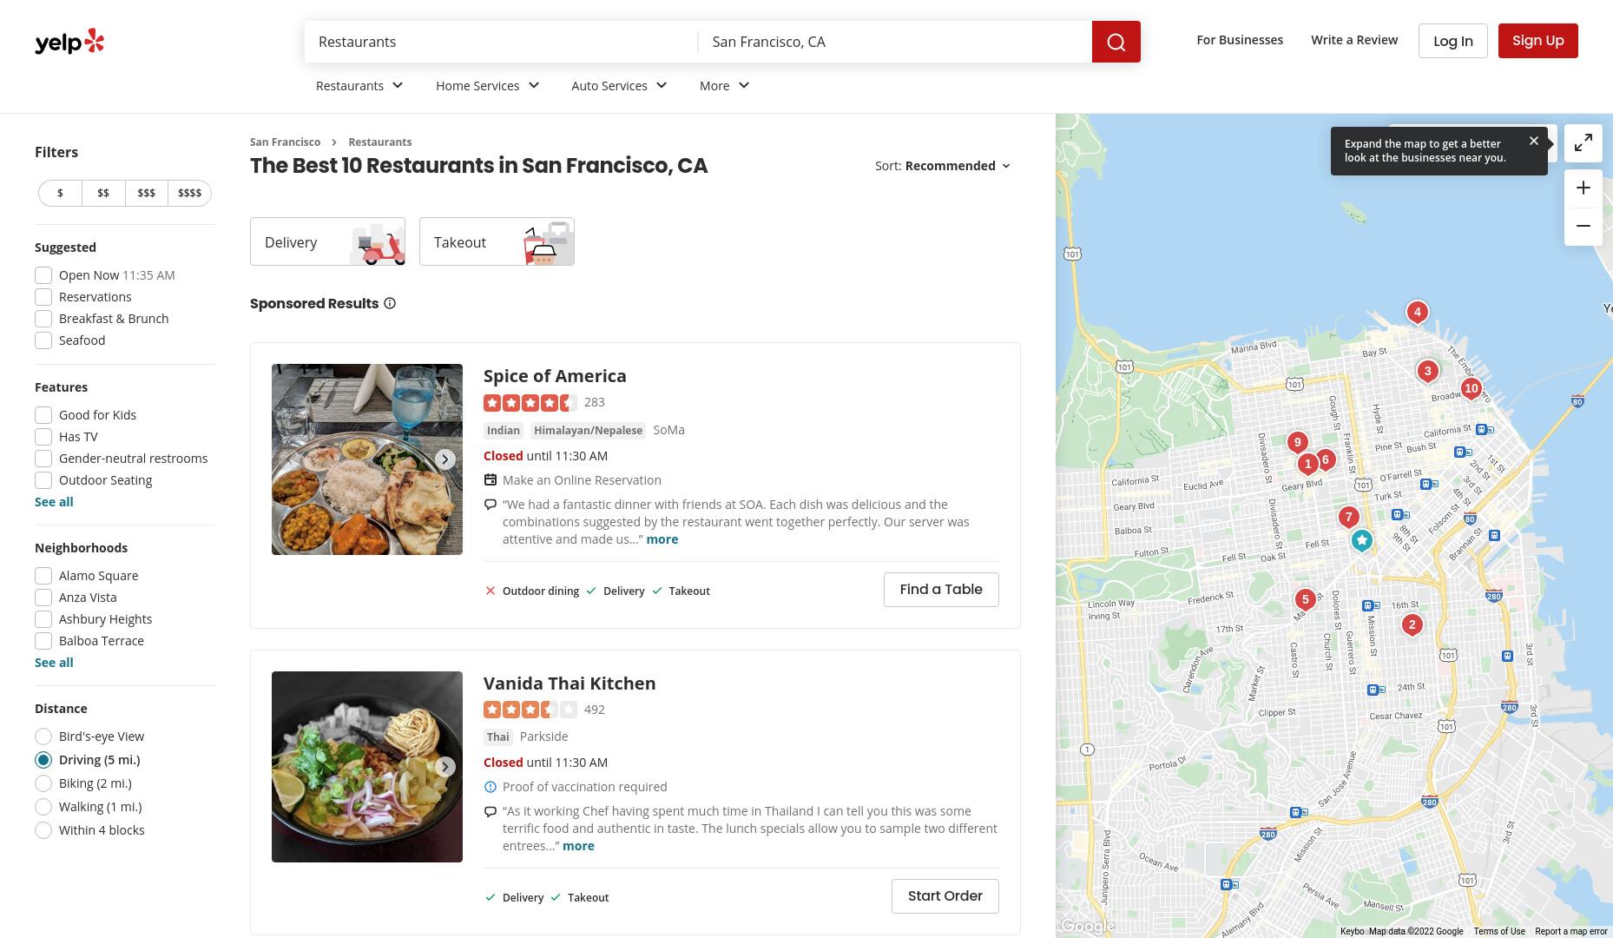Open the Auto Services menu
The width and height of the screenshot is (1613, 938).
tap(619, 85)
